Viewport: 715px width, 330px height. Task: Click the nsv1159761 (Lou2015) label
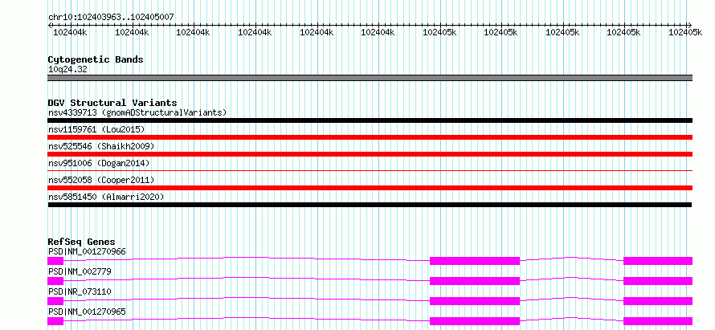click(x=96, y=129)
